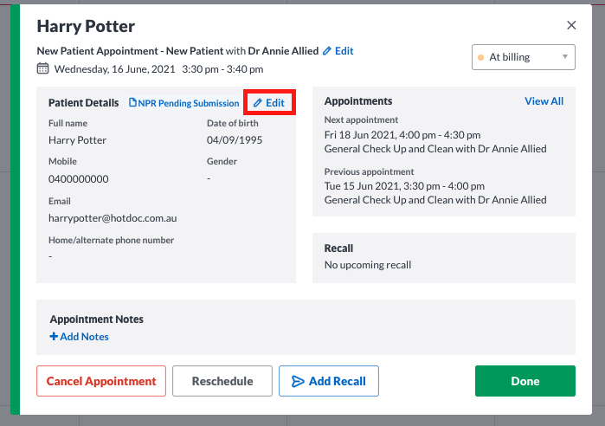Select the date of birth 04/09/1995

235,139
